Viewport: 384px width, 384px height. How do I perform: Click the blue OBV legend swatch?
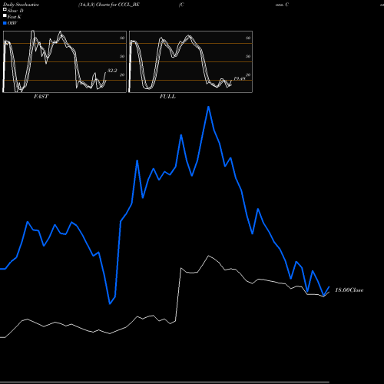tap(5, 23)
